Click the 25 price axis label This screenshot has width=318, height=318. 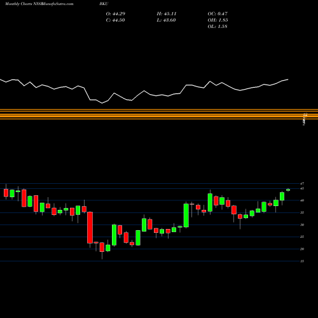(302, 237)
